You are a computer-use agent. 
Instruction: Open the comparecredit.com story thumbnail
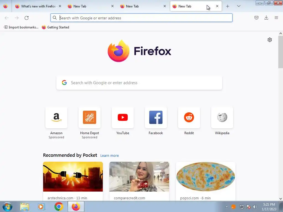pos(139,177)
